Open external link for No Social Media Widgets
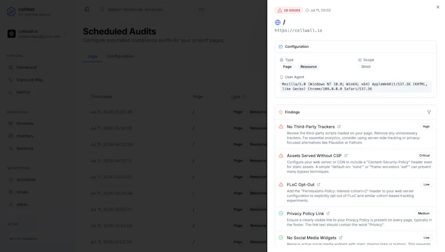The height and width of the screenshot is (252, 445). (340, 238)
